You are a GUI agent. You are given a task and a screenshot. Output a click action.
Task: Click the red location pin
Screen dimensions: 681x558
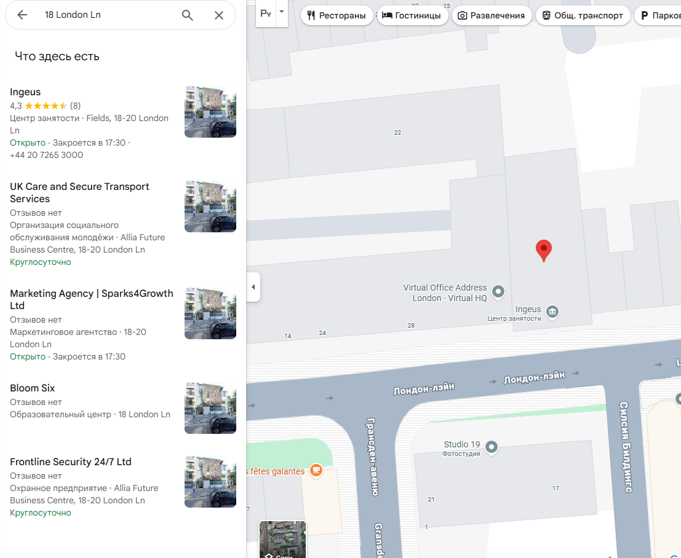[543, 251]
